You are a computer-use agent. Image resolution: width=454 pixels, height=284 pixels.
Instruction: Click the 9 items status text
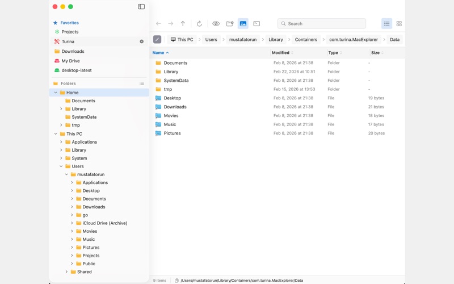159,281
